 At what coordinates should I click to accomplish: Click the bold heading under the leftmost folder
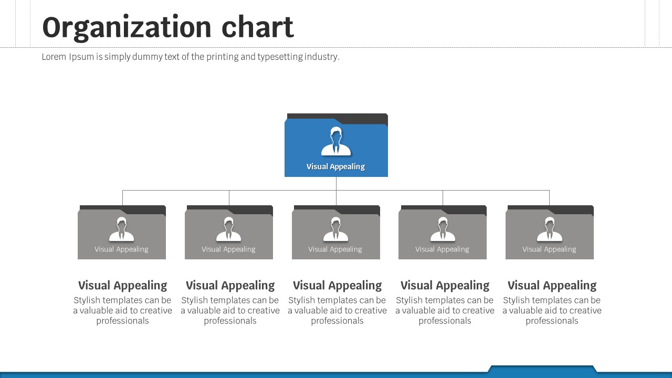tap(122, 286)
